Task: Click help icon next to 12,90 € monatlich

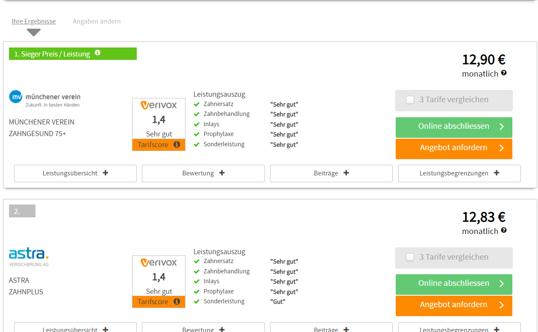Action: [504, 73]
